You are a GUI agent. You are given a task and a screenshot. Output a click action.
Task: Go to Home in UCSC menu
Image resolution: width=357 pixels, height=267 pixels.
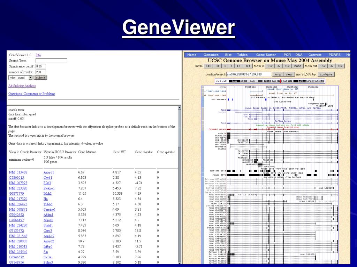point(192,55)
